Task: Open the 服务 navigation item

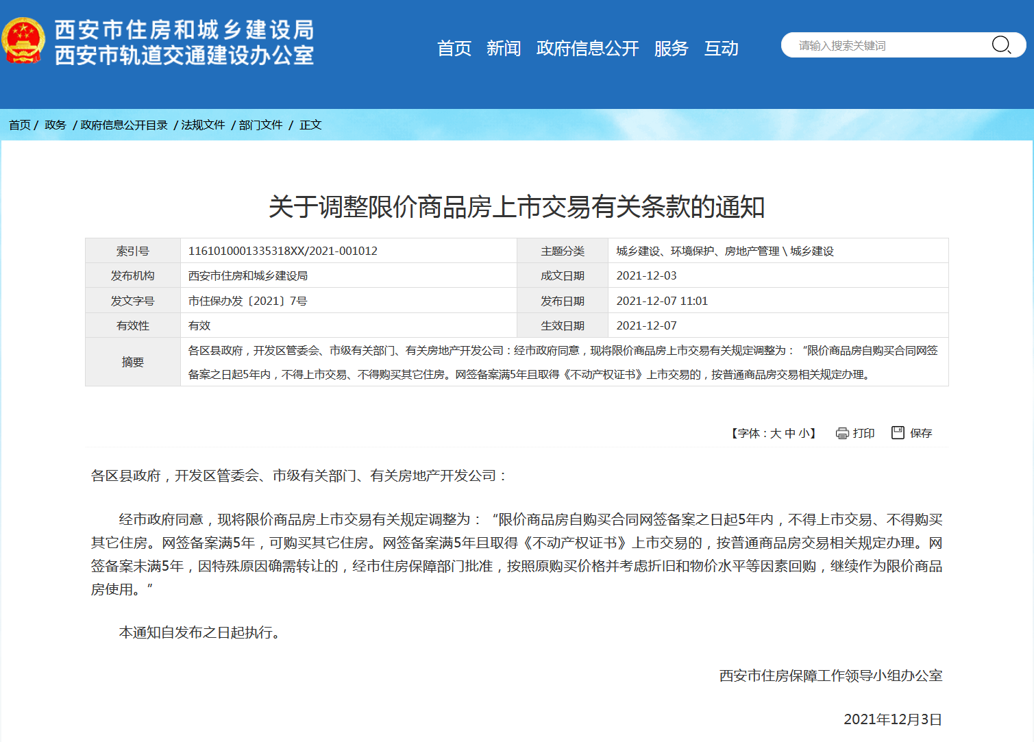Action: (x=671, y=49)
